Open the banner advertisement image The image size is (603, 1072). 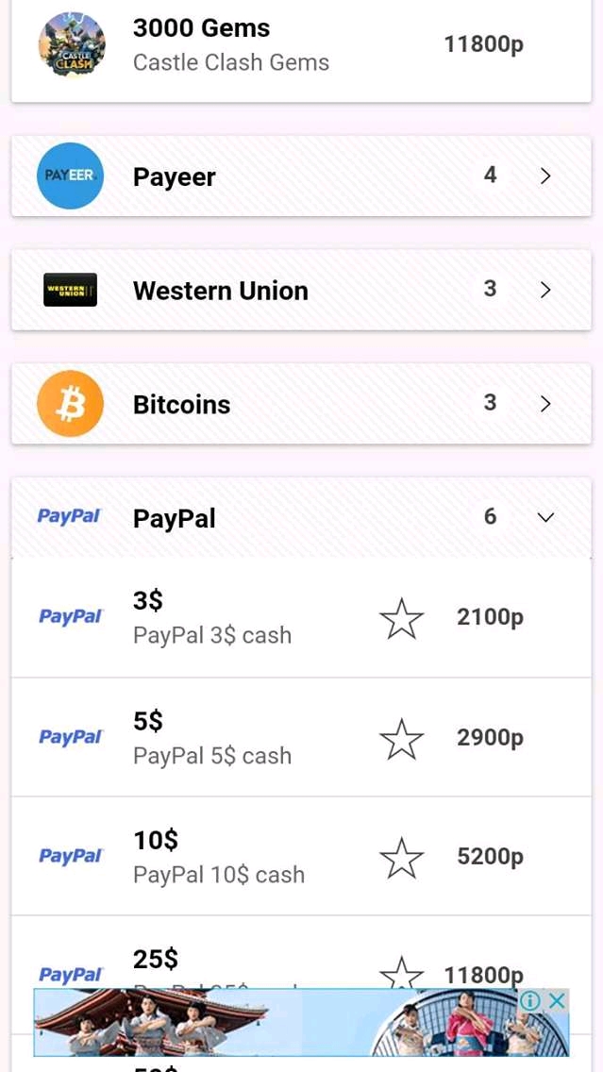(283, 1023)
